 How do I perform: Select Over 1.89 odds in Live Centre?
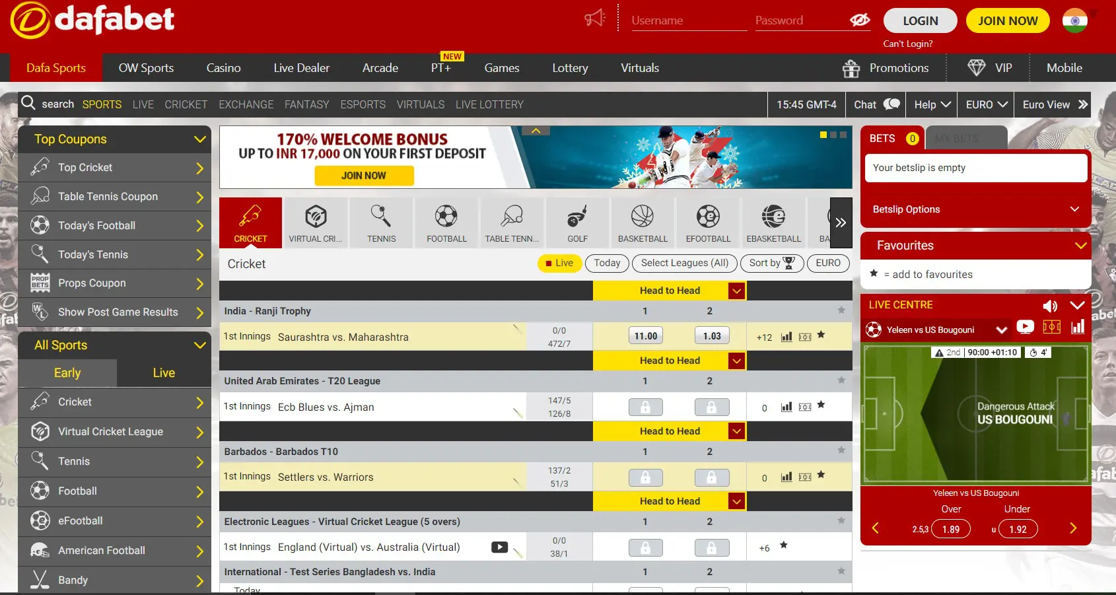point(950,529)
